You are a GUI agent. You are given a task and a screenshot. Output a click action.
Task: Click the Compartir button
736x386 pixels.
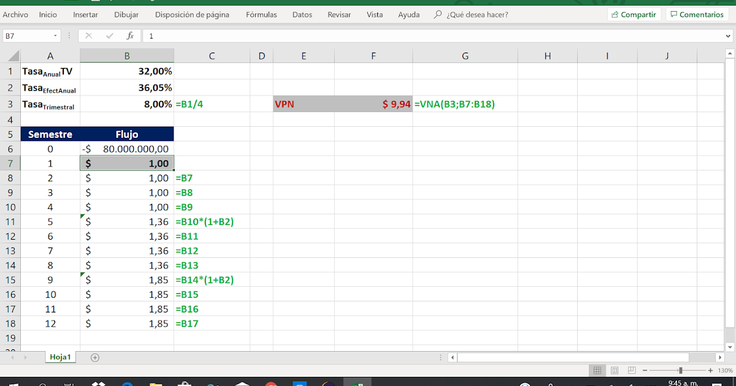tap(634, 13)
